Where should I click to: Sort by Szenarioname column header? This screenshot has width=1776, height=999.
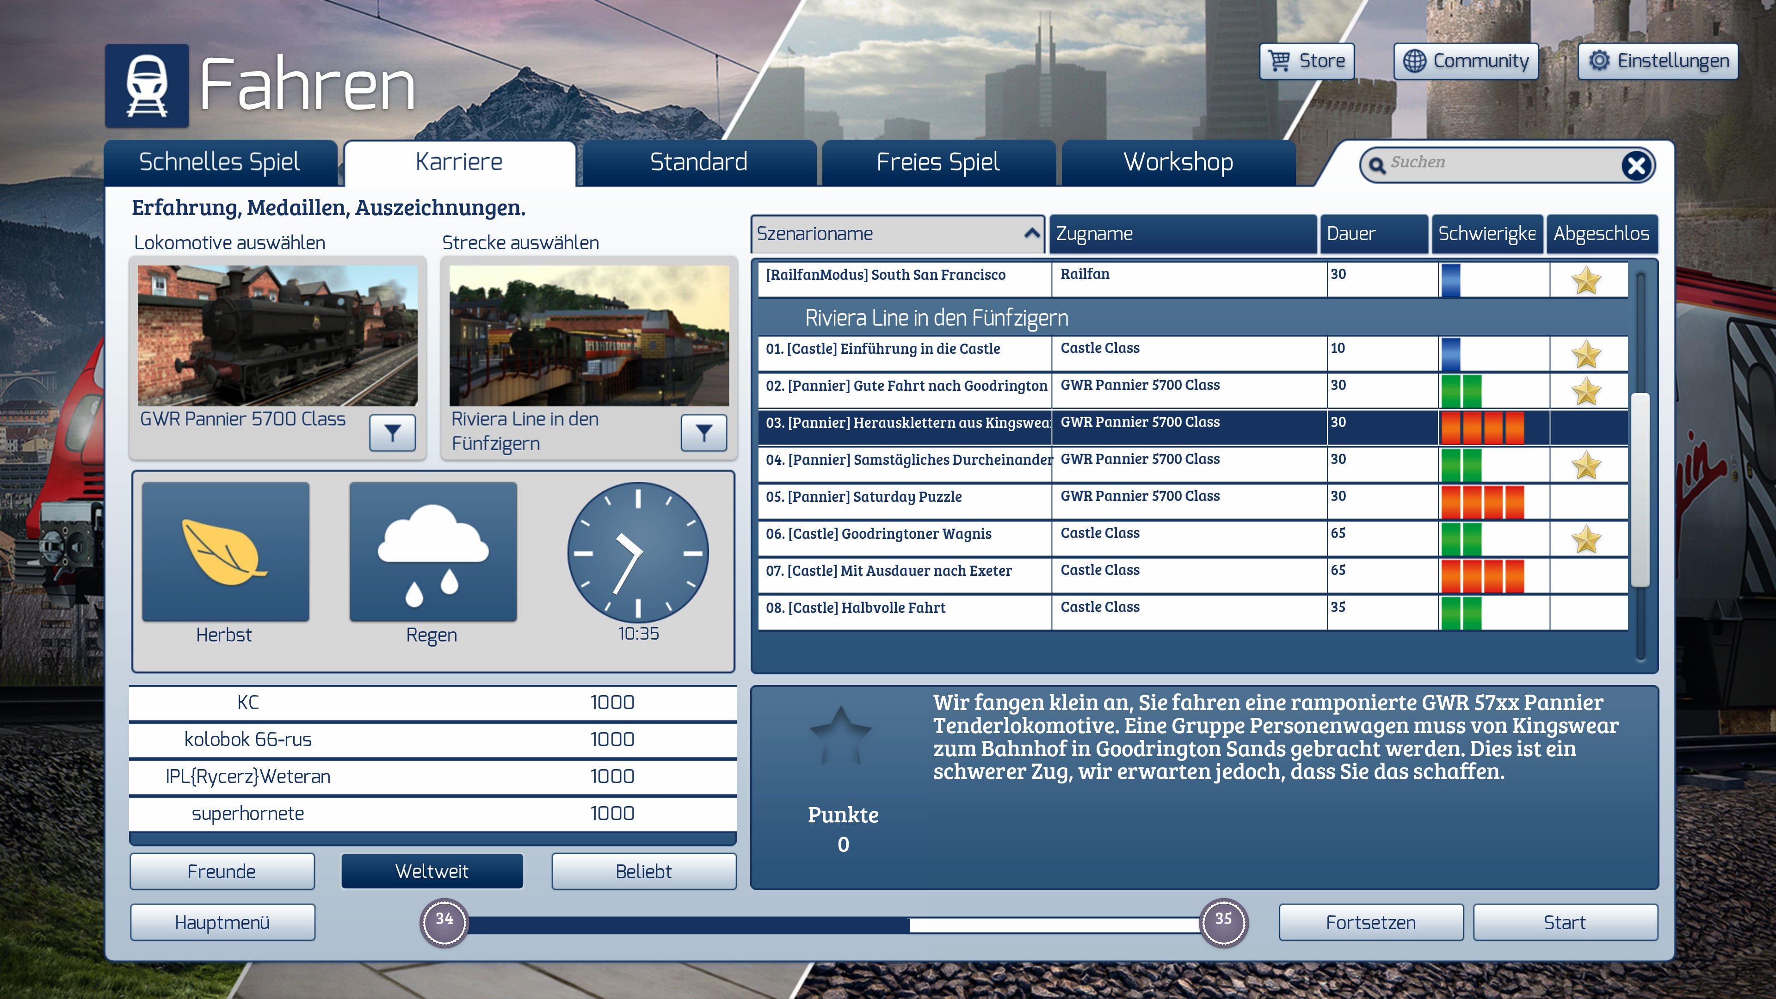tap(896, 234)
